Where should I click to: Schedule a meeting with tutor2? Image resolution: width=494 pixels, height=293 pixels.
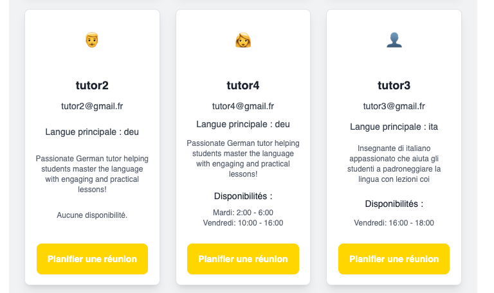[x=93, y=259]
